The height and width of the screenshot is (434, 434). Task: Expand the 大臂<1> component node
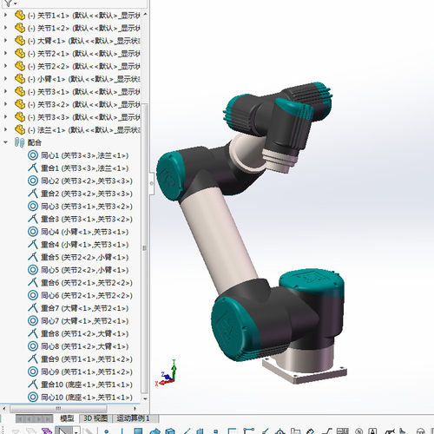point(5,41)
